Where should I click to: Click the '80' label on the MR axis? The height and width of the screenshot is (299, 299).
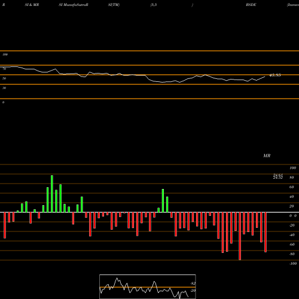click(291, 178)
